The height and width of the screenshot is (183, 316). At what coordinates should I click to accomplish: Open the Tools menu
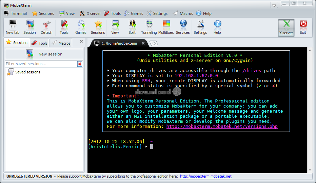112,14
